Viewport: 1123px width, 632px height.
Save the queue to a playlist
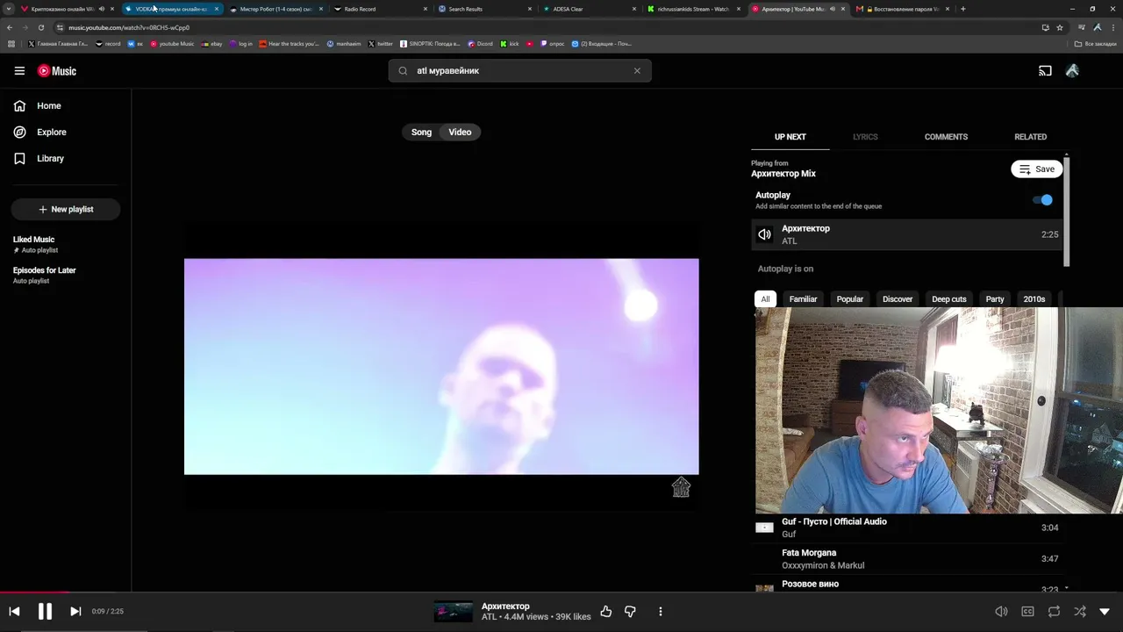point(1036,169)
